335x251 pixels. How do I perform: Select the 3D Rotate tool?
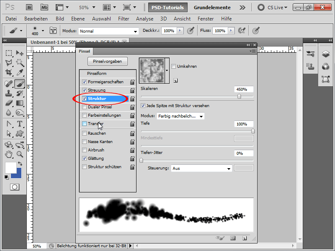tap(9, 145)
